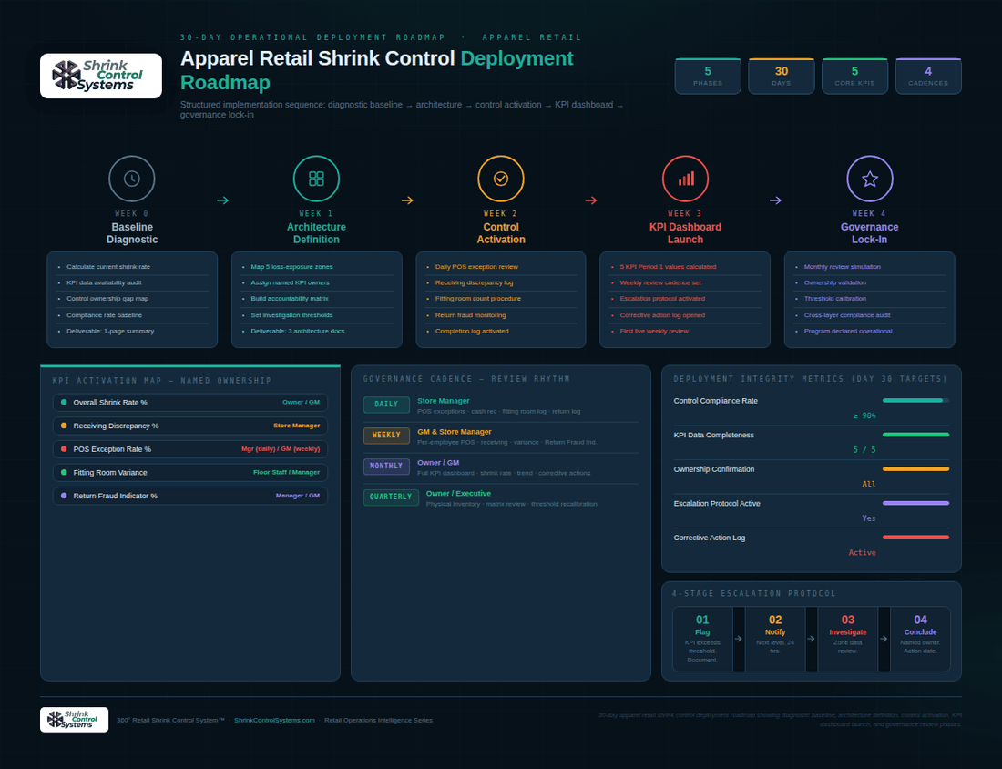Click the Governance Lock-In heading

coord(870,233)
